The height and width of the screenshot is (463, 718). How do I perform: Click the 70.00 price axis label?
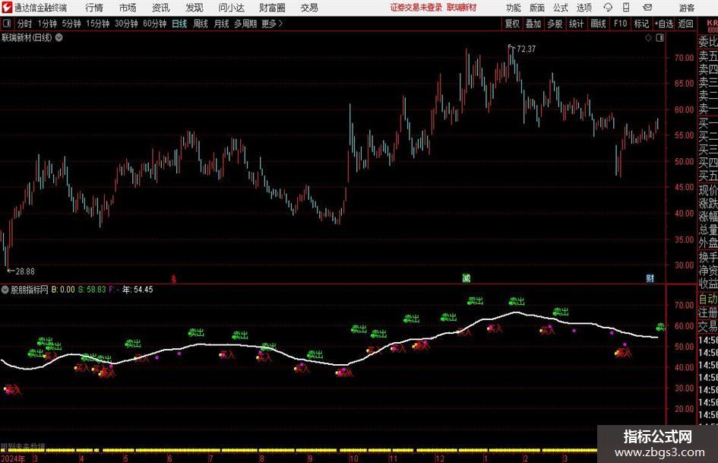pos(684,58)
